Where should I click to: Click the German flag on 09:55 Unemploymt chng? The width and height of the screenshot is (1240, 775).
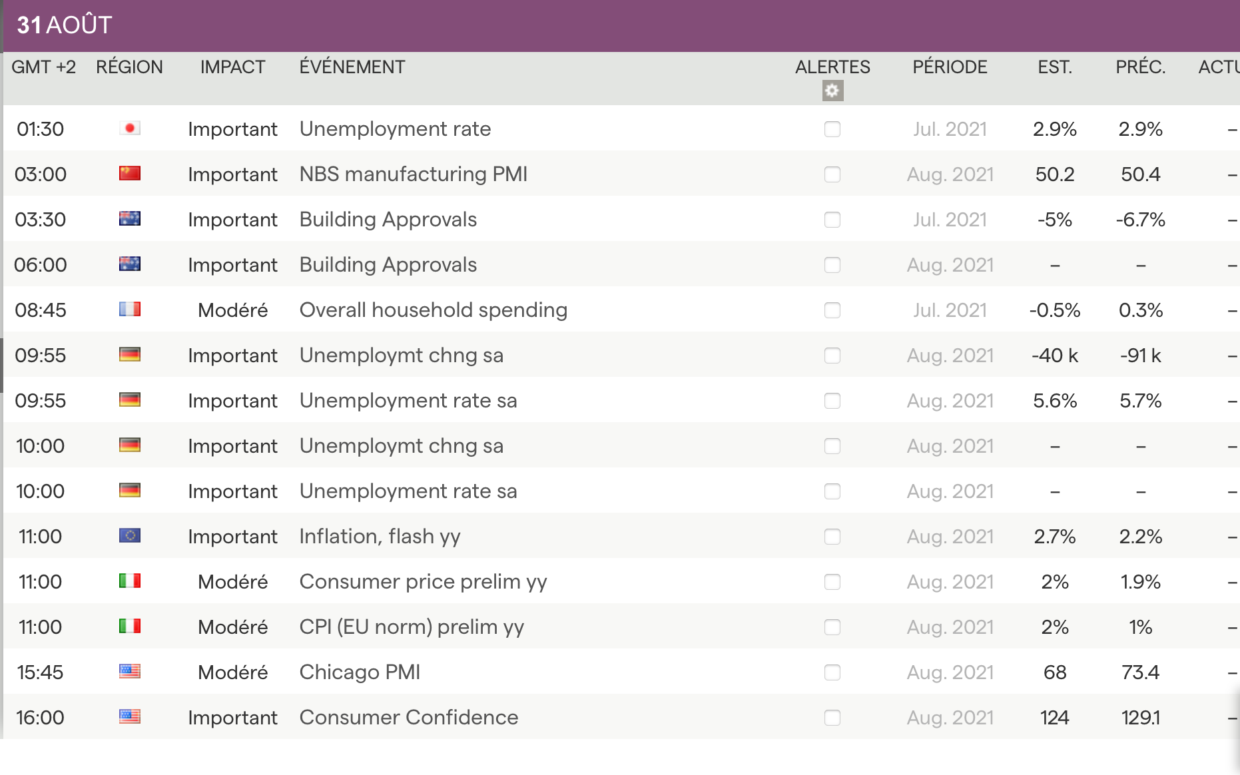[130, 355]
